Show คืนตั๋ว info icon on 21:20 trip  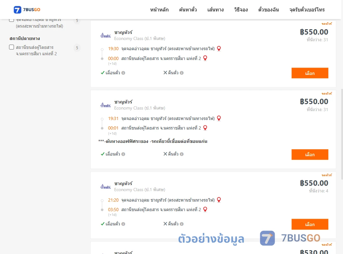pos(182,224)
